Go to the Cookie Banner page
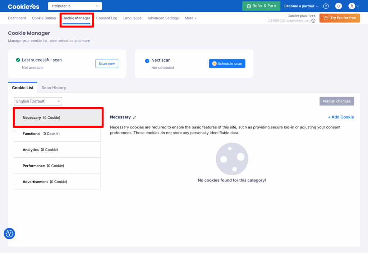 pyautogui.click(x=44, y=18)
